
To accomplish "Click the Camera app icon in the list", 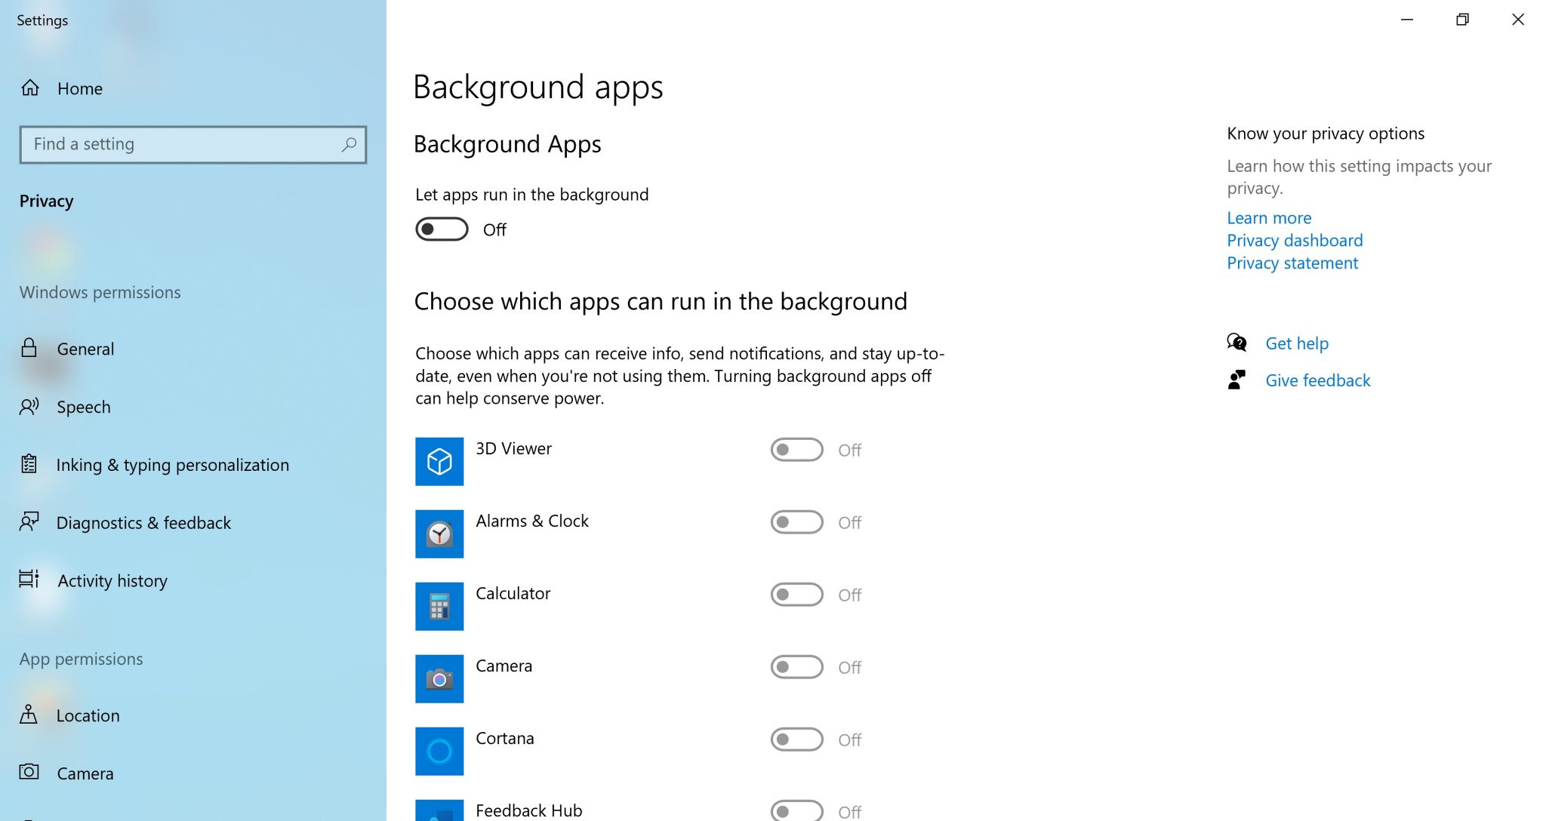I will [439, 678].
